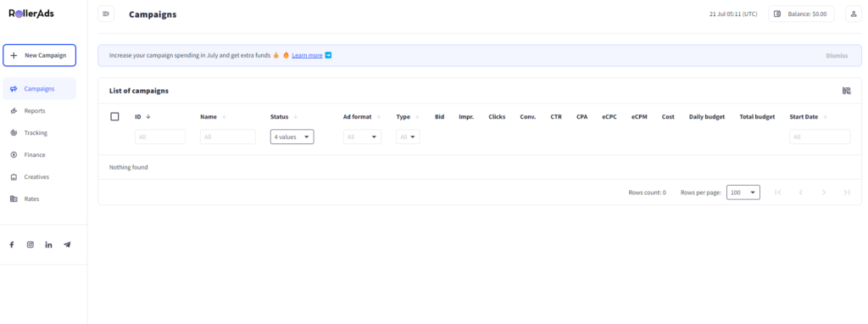Image resolution: width=868 pixels, height=324 pixels.
Task: Click the Reports chart icon
Action: 14,111
